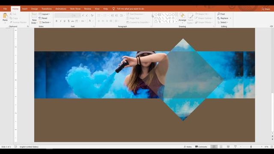The width and height of the screenshot is (274, 154).
Task: Open the Shape Fill color menu
Action: click(202, 14)
